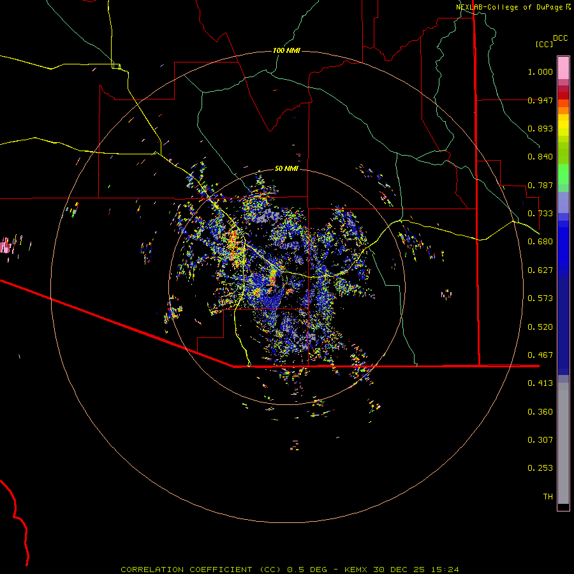The height and width of the screenshot is (574, 574).
Task: Click the 0.467 scale value
Action: click(540, 355)
